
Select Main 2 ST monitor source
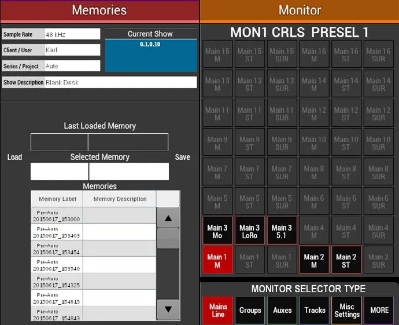(x=346, y=260)
